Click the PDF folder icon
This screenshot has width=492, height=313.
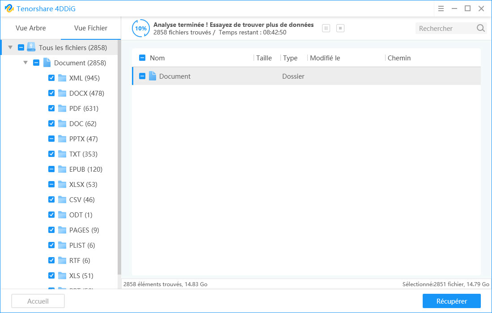point(62,108)
